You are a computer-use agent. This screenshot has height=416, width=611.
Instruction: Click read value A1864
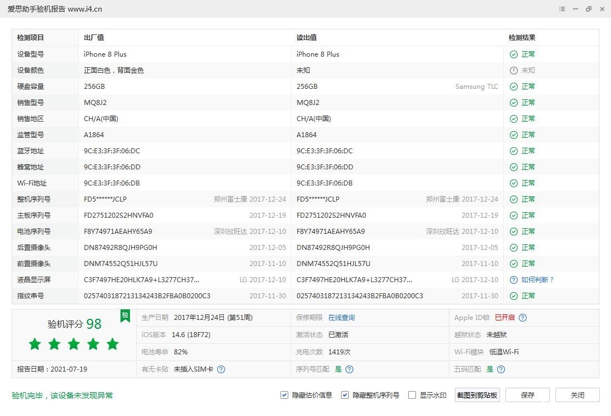307,135
